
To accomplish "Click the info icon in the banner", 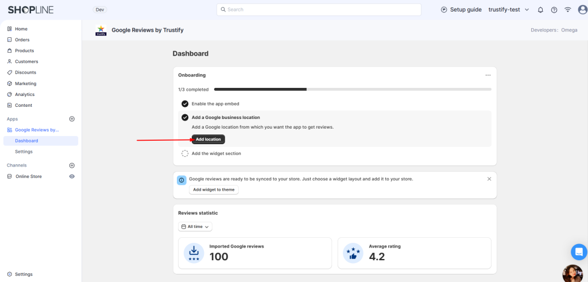I will tap(181, 180).
